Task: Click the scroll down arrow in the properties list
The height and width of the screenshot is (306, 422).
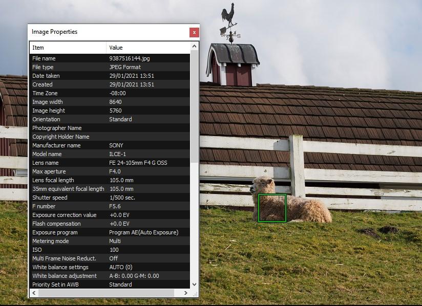Action: click(x=194, y=284)
